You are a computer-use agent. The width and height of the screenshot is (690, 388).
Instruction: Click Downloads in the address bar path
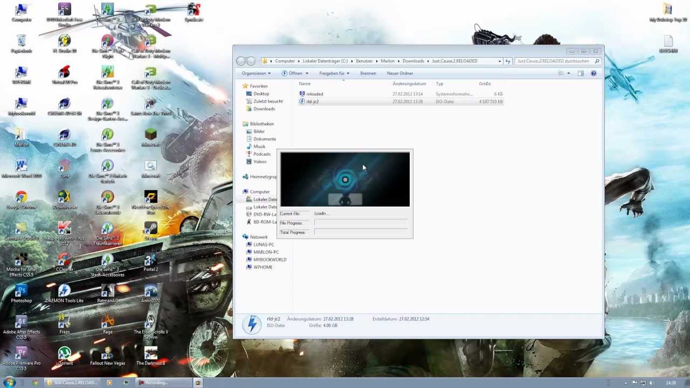pos(413,61)
